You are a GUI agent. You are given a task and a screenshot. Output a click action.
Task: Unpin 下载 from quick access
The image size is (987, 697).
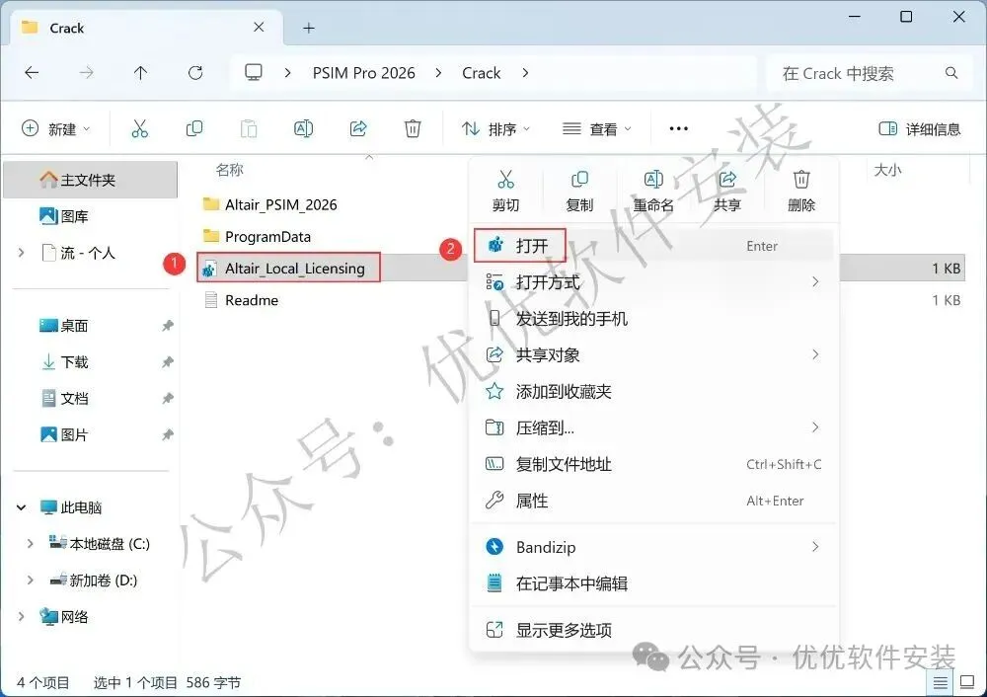click(168, 362)
